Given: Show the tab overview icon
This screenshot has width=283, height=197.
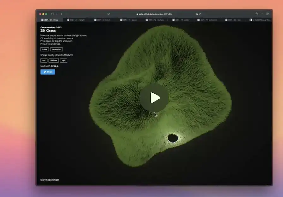Looking at the screenshot, I should coord(268,14).
